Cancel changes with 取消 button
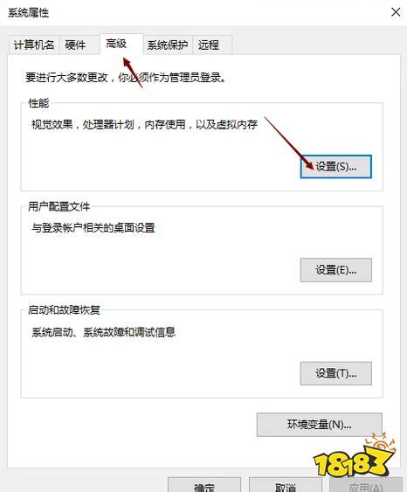 tap(286, 485)
